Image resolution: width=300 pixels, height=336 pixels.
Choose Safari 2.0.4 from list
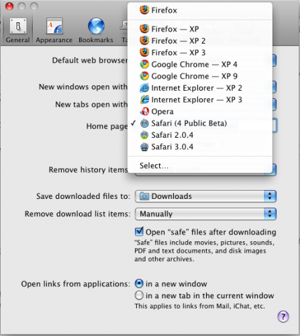coord(200,135)
